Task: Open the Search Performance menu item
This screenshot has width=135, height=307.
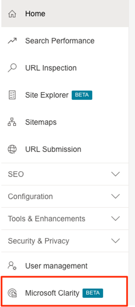Action: pyautogui.click(x=65, y=41)
